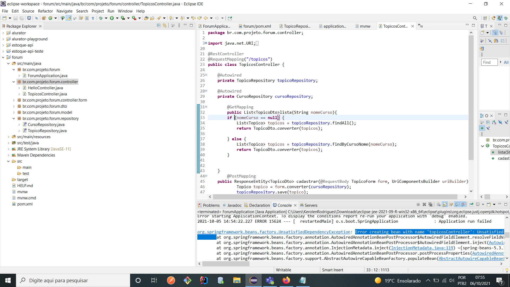Open the Run button dropdown arrow
Image resolution: width=510 pixels, height=287 pixels.
(117, 18)
